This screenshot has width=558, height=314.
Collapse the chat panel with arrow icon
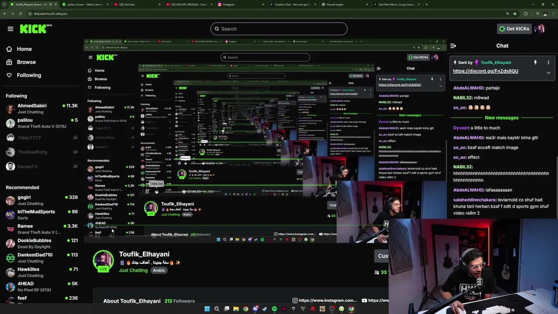pos(453,45)
